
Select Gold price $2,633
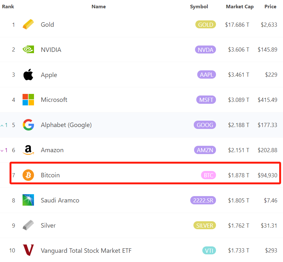269,25
